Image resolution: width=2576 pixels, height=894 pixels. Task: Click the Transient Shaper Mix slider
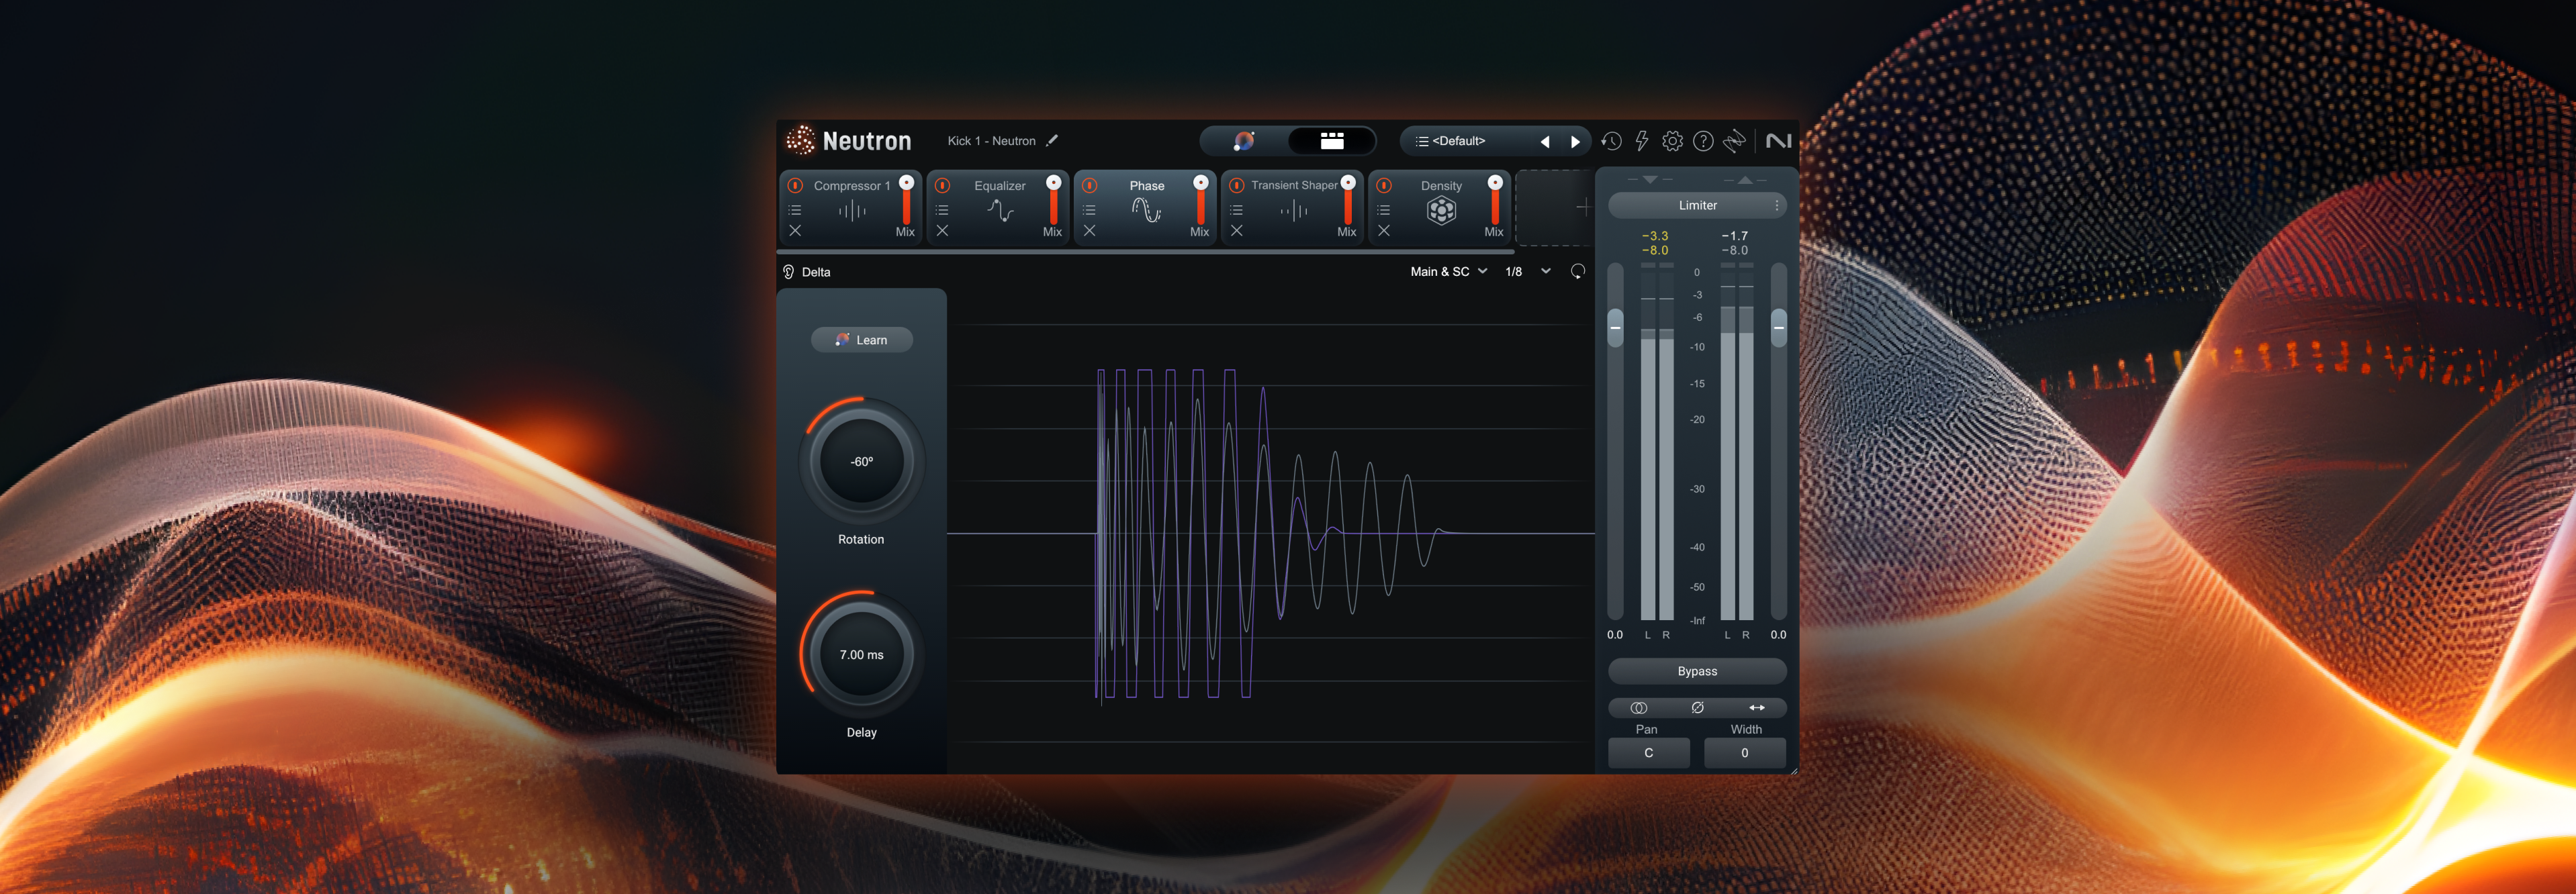coord(1348,200)
